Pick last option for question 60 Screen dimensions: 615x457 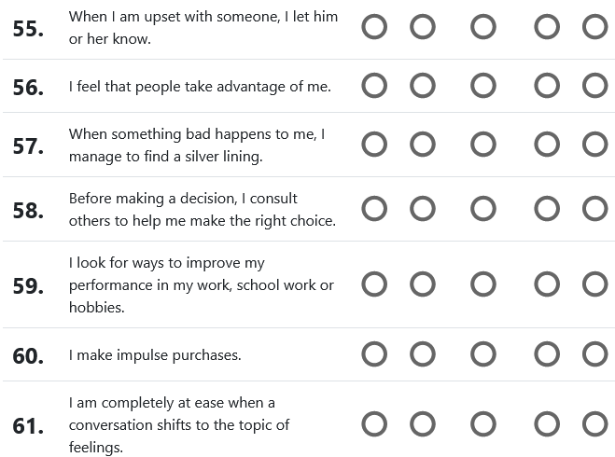[594, 354]
